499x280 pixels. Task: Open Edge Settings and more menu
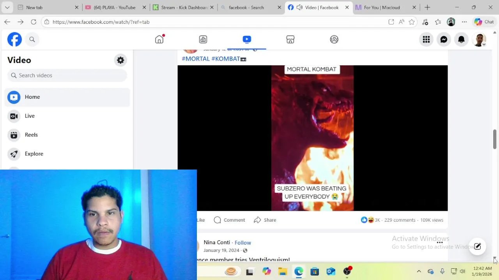tap(464, 22)
